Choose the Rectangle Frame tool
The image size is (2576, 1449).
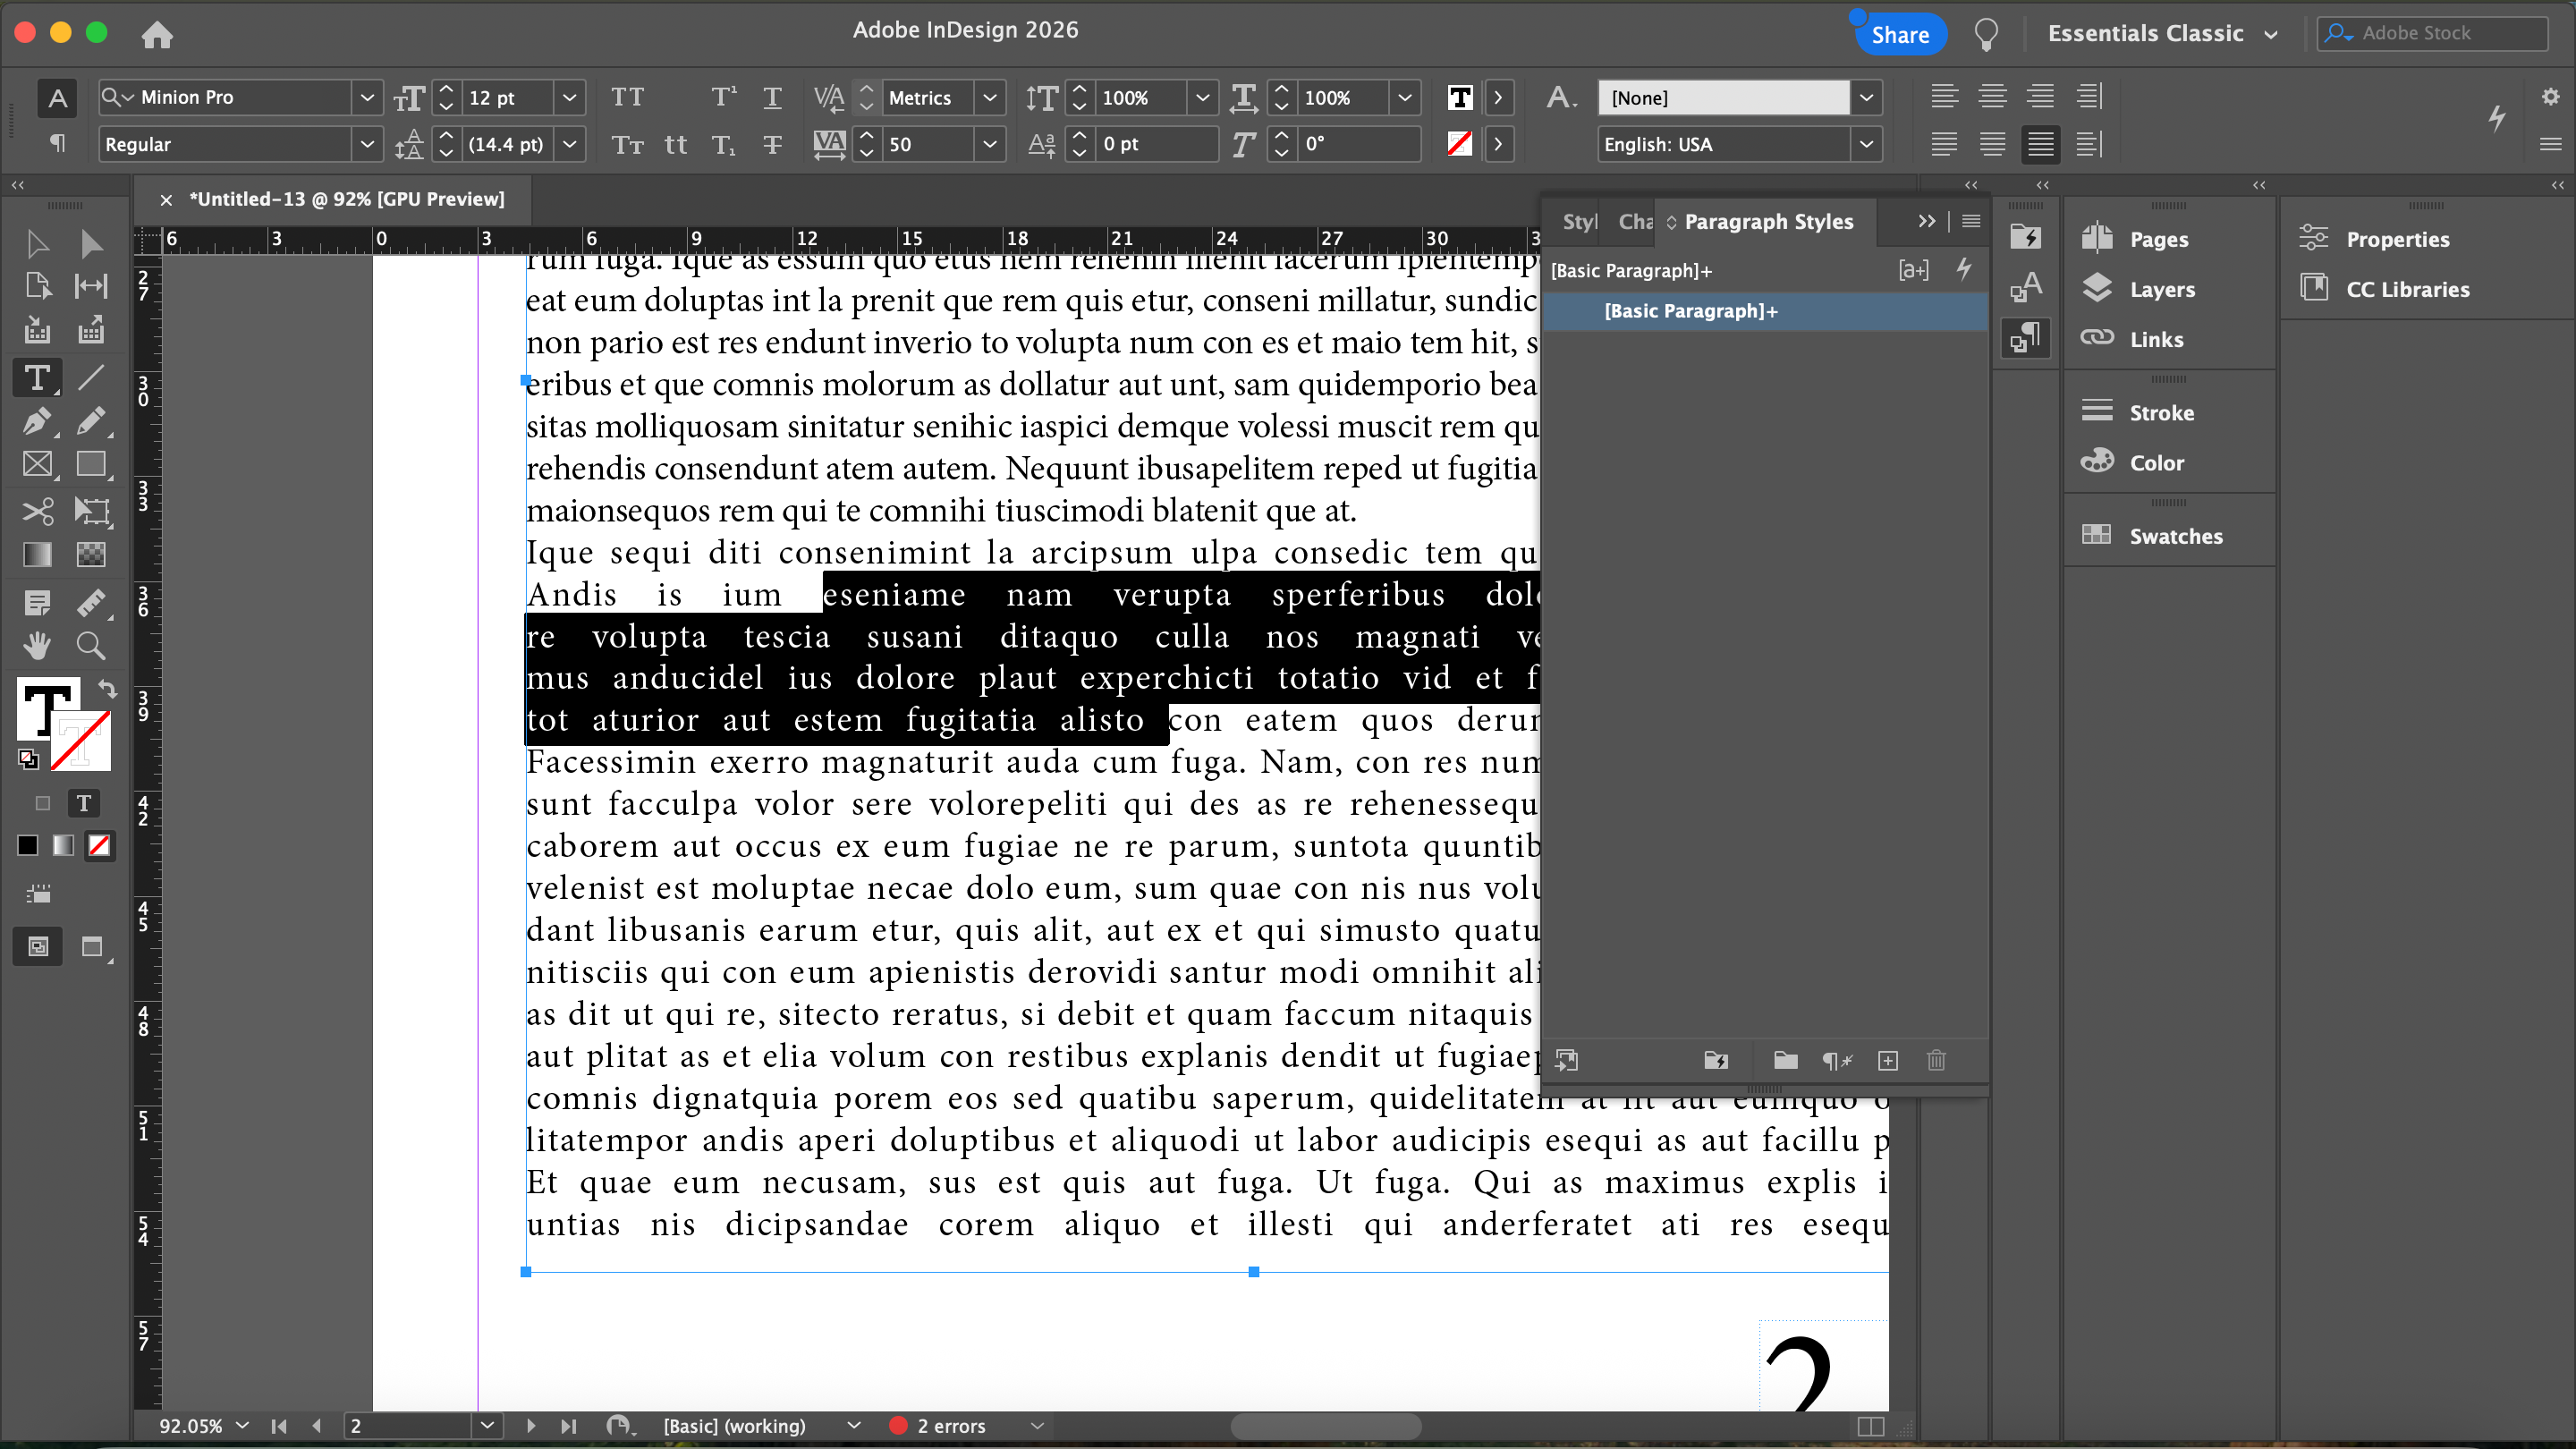click(x=37, y=464)
